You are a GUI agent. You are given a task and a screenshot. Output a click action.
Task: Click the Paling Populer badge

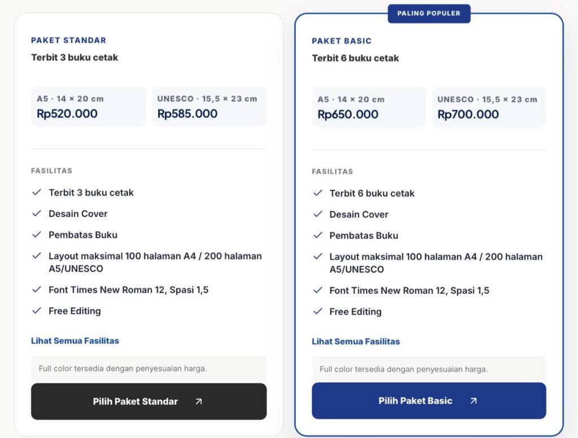(429, 14)
